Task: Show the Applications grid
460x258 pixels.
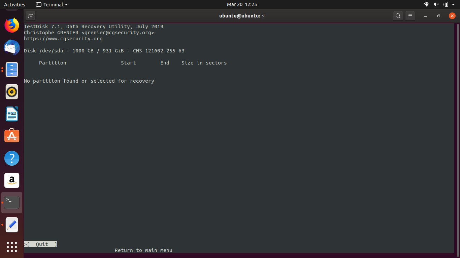Action: [11, 247]
